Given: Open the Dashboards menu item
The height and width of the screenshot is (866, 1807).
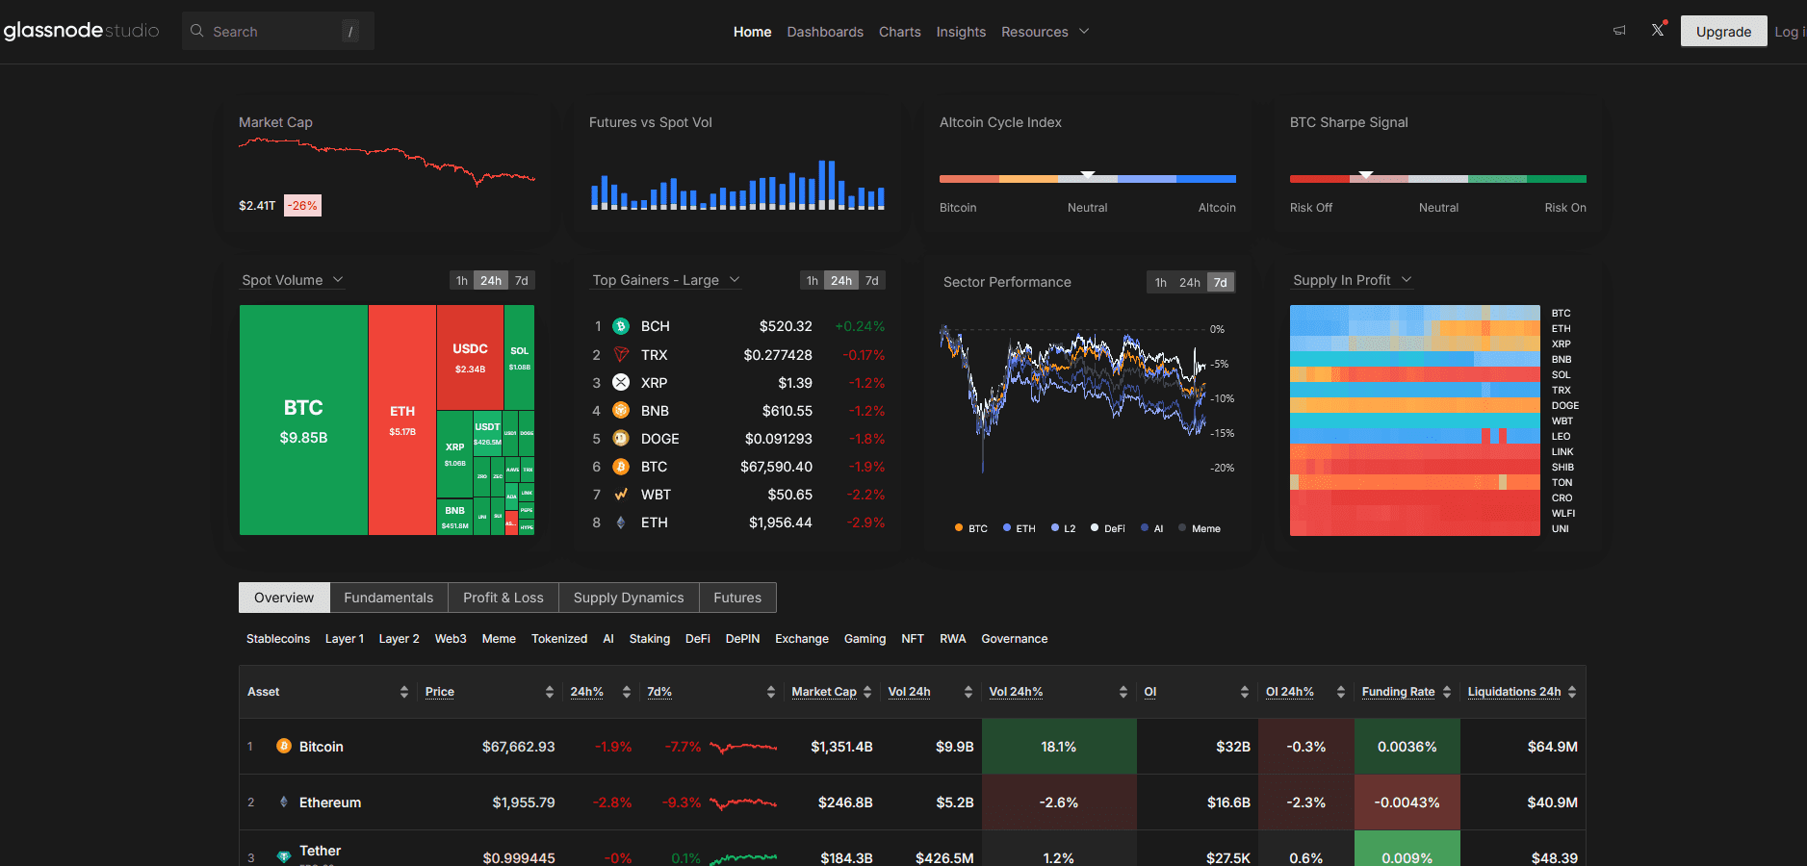Looking at the screenshot, I should click(825, 31).
